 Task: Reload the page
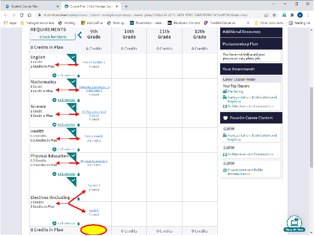coord(22,15)
